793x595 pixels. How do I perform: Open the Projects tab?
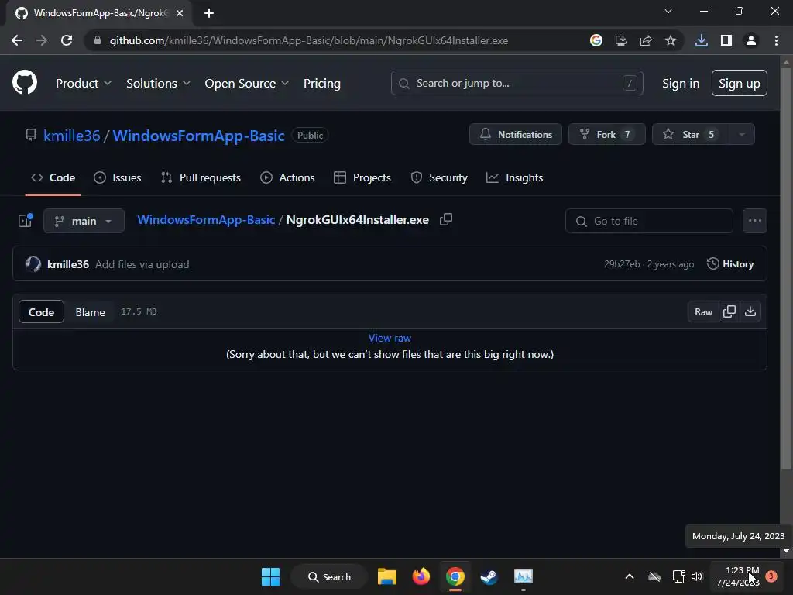[362, 177]
